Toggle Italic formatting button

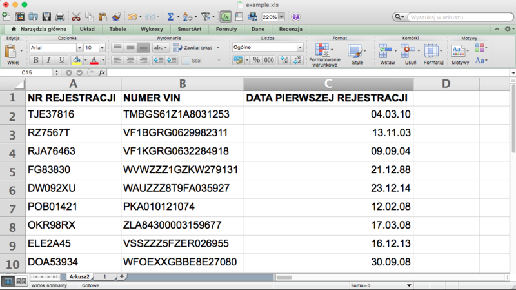point(48,60)
